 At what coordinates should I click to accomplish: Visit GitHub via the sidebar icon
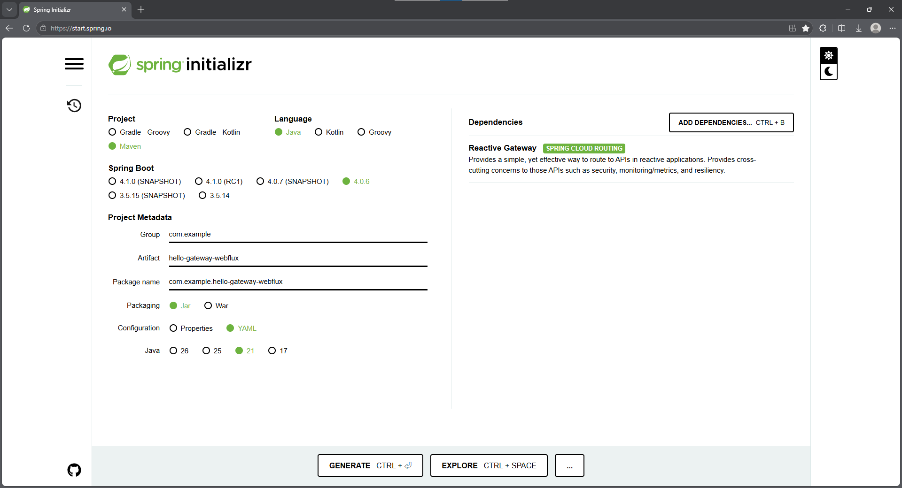click(74, 470)
